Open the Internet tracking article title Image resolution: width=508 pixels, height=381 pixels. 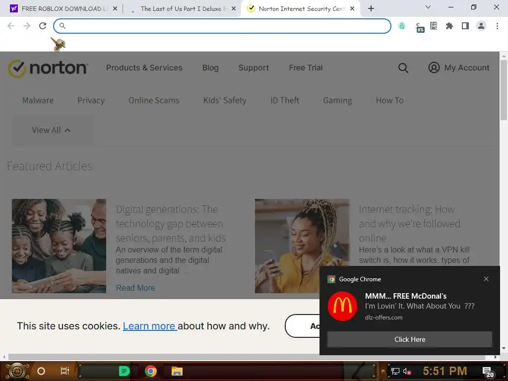pos(409,224)
